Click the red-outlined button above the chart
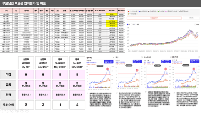This screenshot has height=113, width=201. tap(154, 18)
